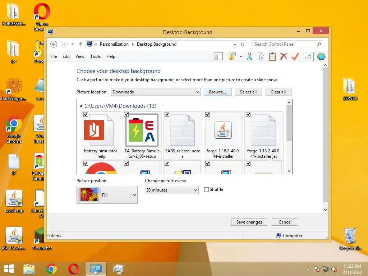Toggle the navigation pane toolbar icon

[x=218, y=56]
